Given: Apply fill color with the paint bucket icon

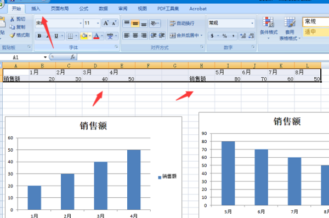Looking at the screenshot, I should point(84,36).
